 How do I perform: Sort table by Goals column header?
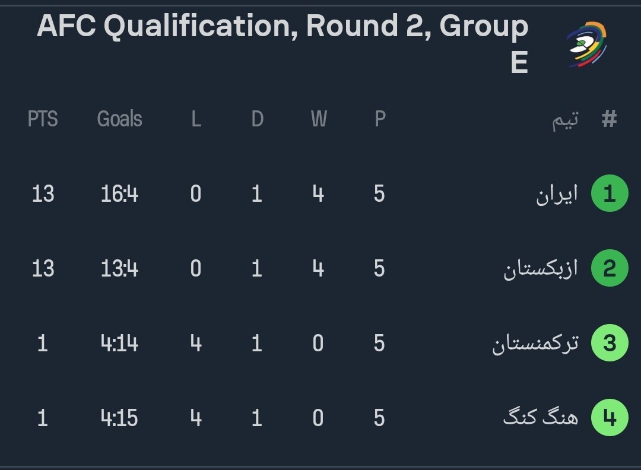(119, 119)
